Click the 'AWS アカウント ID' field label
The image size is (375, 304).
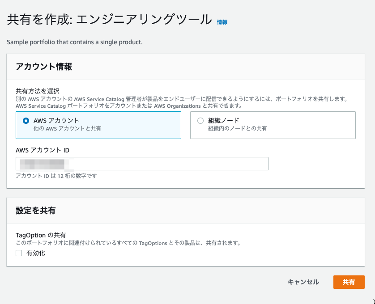coord(43,150)
